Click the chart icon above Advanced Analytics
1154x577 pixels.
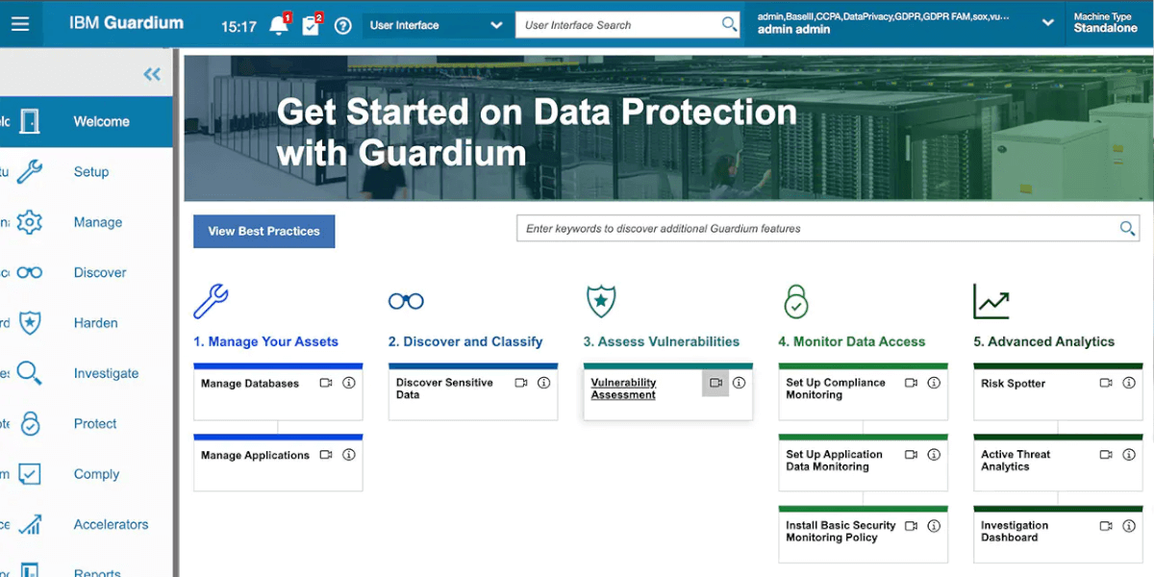990,301
